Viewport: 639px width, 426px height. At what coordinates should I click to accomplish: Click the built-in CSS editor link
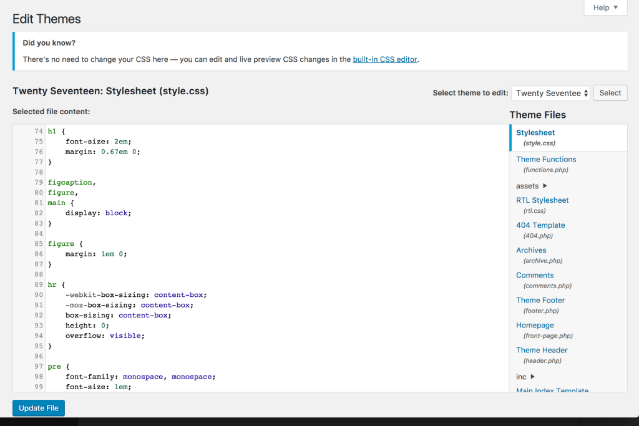tap(385, 59)
